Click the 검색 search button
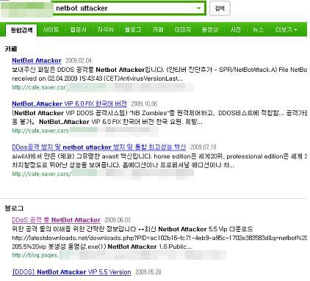Viewport: 310px width, 281px height. point(220,8)
